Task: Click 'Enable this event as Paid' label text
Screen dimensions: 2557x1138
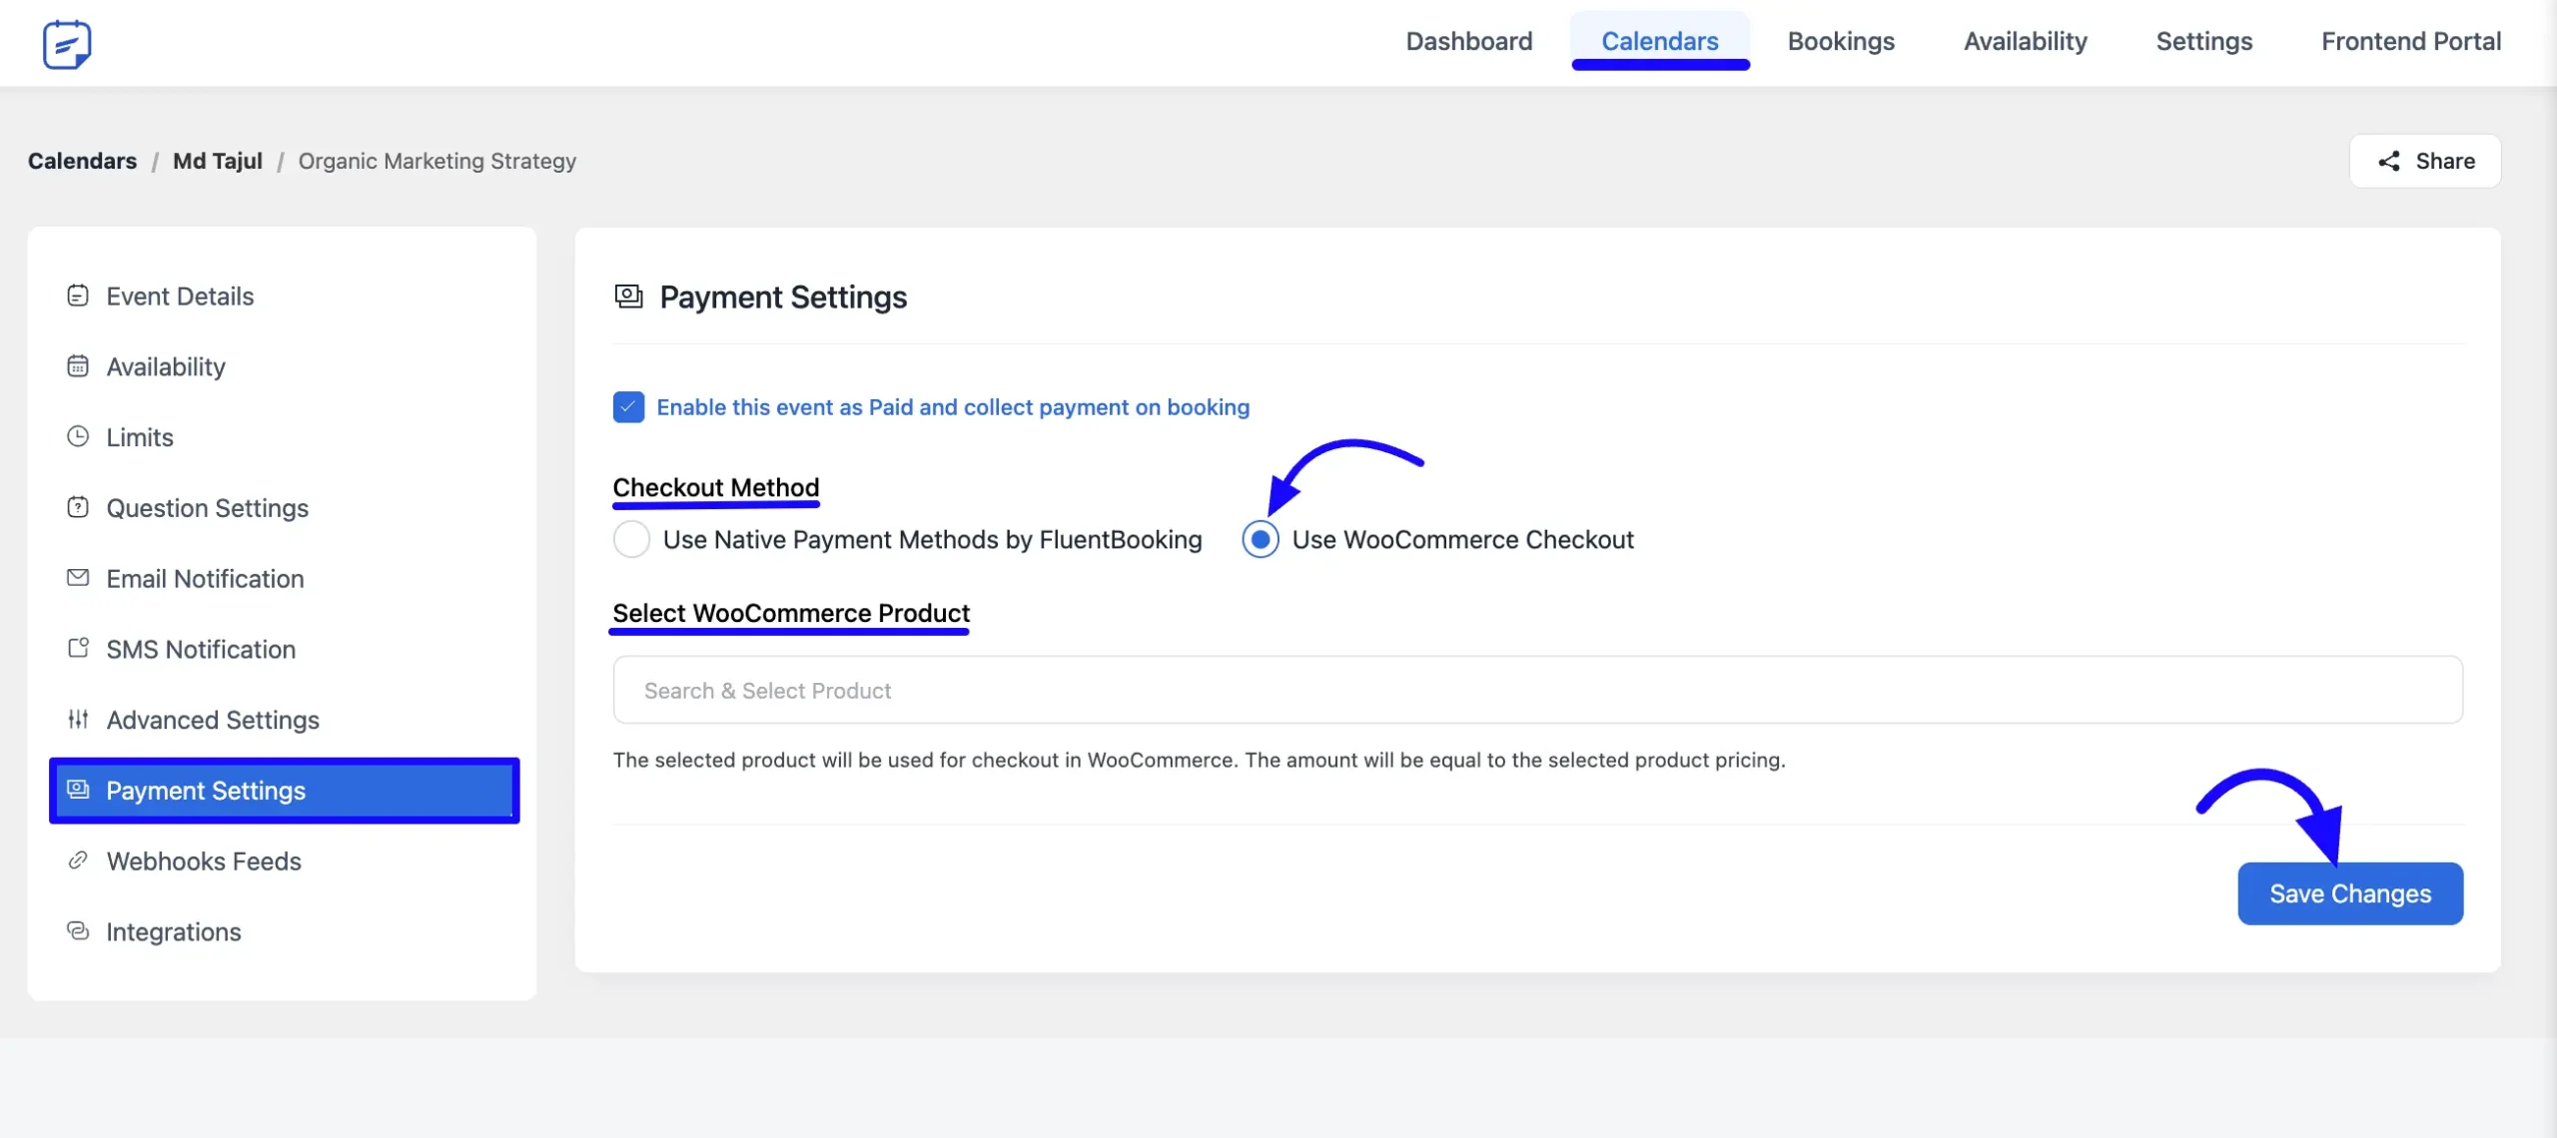Action: [953, 407]
